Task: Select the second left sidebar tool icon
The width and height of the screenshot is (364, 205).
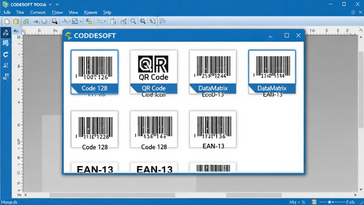Action: (x=6, y=43)
